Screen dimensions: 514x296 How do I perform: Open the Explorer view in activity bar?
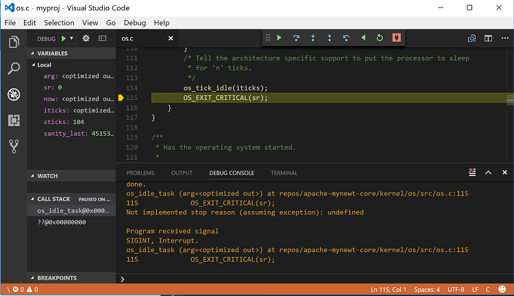coord(14,42)
